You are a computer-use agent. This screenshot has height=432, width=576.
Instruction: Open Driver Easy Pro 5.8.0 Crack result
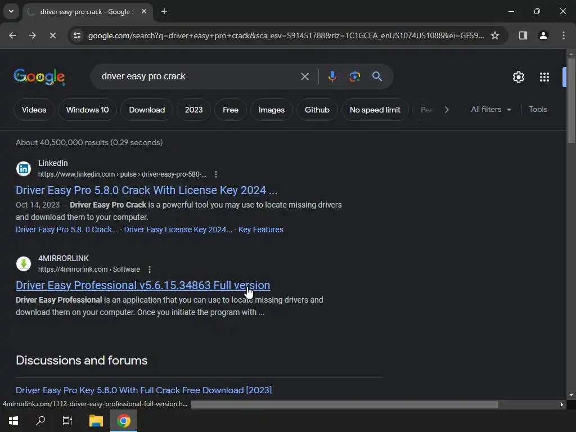click(146, 190)
